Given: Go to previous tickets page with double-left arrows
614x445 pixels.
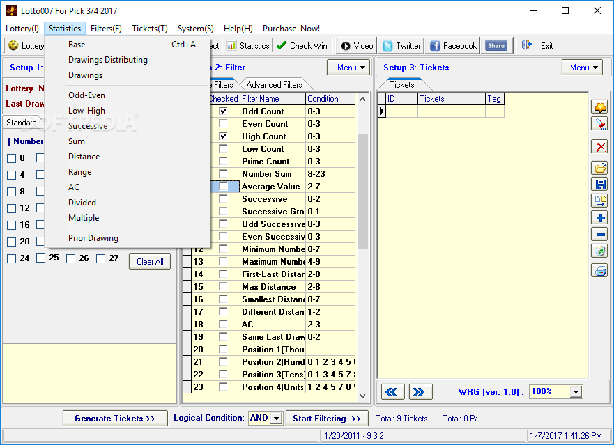Looking at the screenshot, I should [x=392, y=392].
